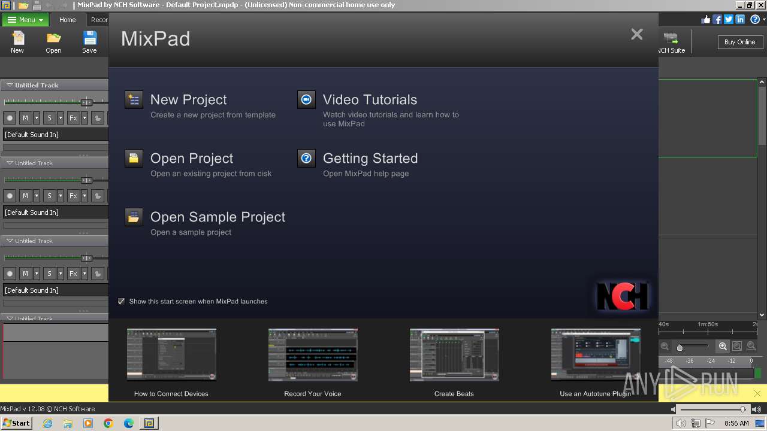Open the second track's Fx effects button
Image resolution: width=767 pixels, height=431 pixels.
[x=73, y=196]
